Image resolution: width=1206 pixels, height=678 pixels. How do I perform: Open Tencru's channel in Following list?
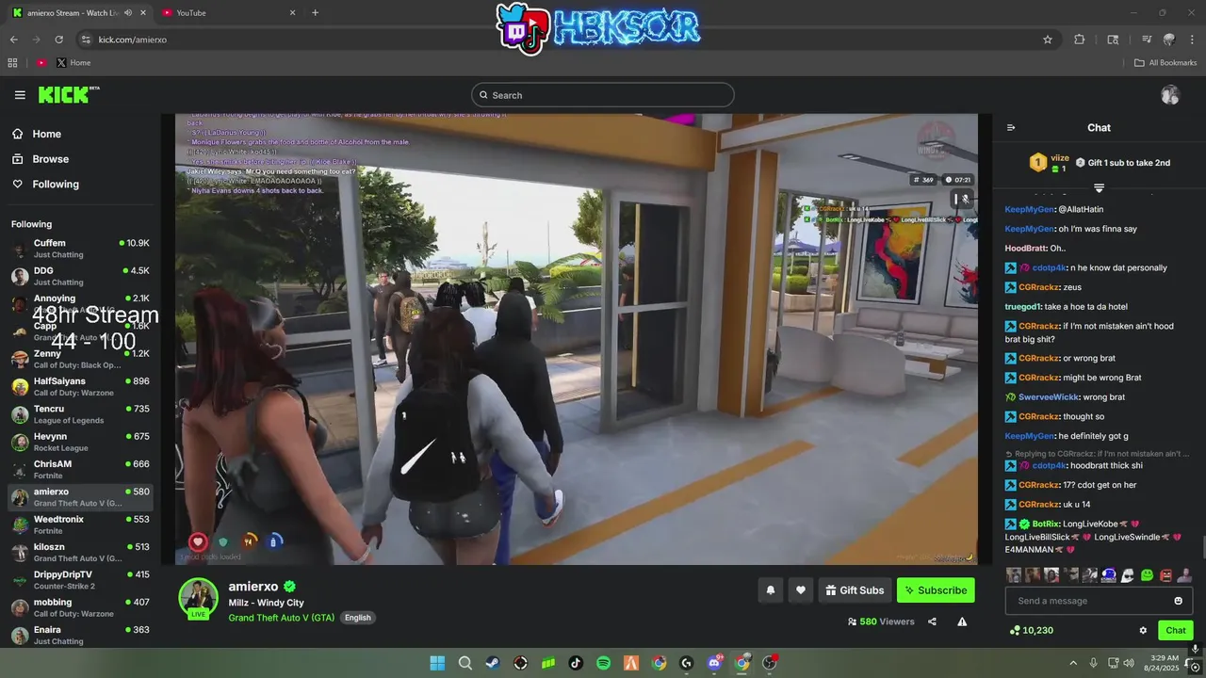(80, 414)
